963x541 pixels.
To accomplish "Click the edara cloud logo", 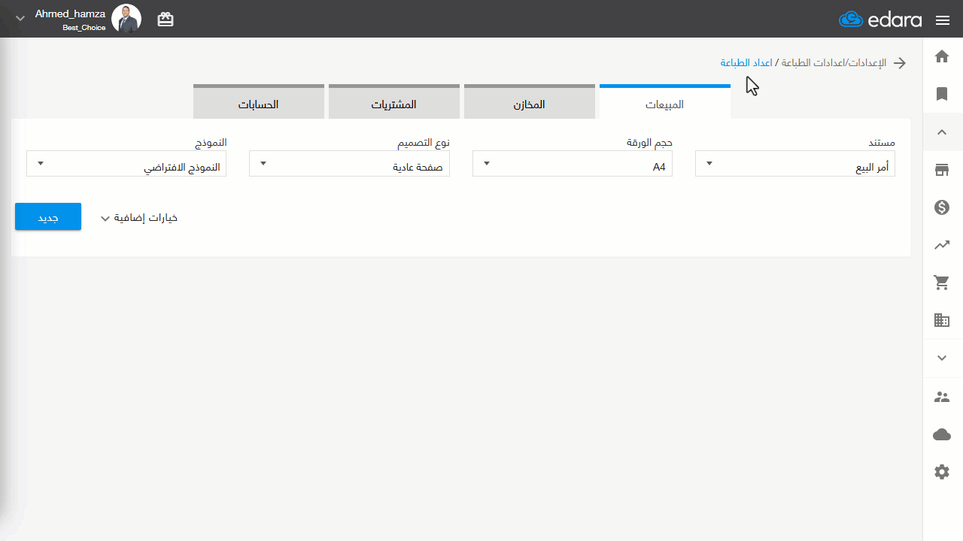I will [x=880, y=20].
